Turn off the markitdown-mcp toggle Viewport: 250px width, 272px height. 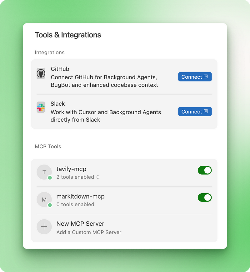tap(205, 198)
